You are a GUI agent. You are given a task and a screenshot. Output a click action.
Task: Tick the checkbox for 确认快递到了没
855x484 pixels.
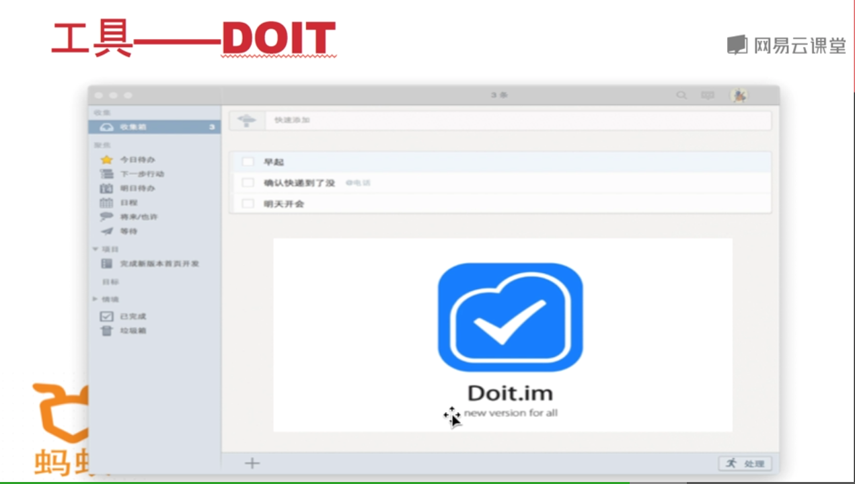click(248, 183)
